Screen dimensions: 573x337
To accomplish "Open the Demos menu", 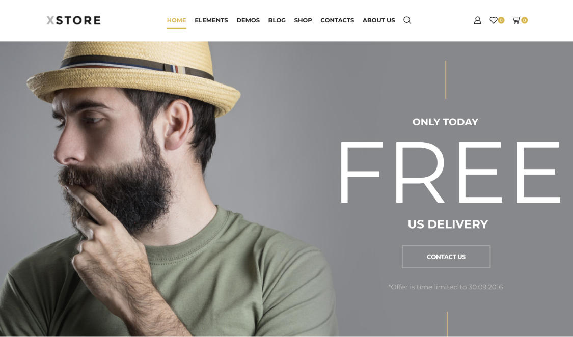I will [248, 20].
